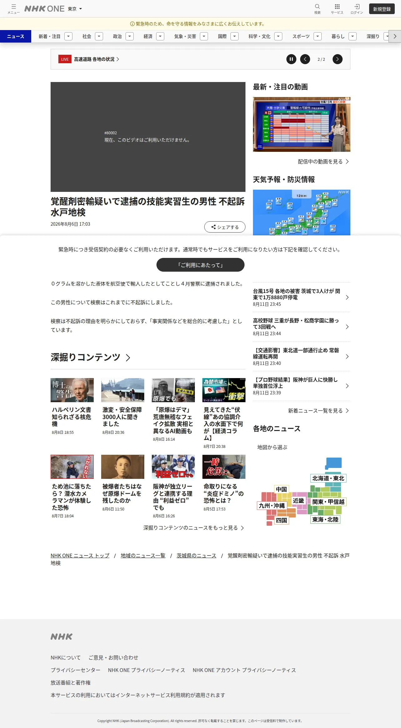Expand the 国際 dropdown arrow
This screenshot has height=728, width=401.
[235, 36]
